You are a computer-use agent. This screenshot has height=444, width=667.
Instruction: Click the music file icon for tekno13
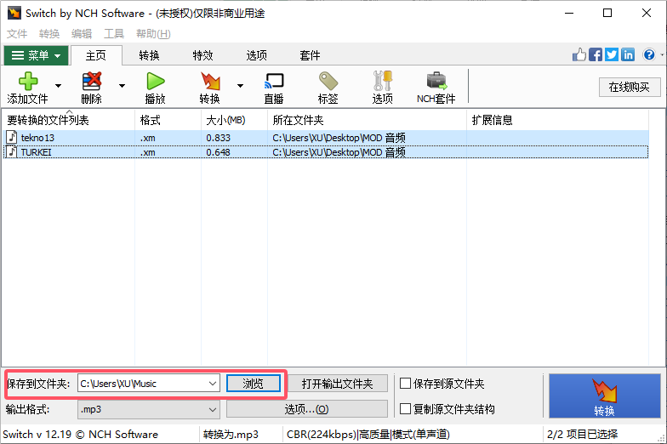(12, 137)
